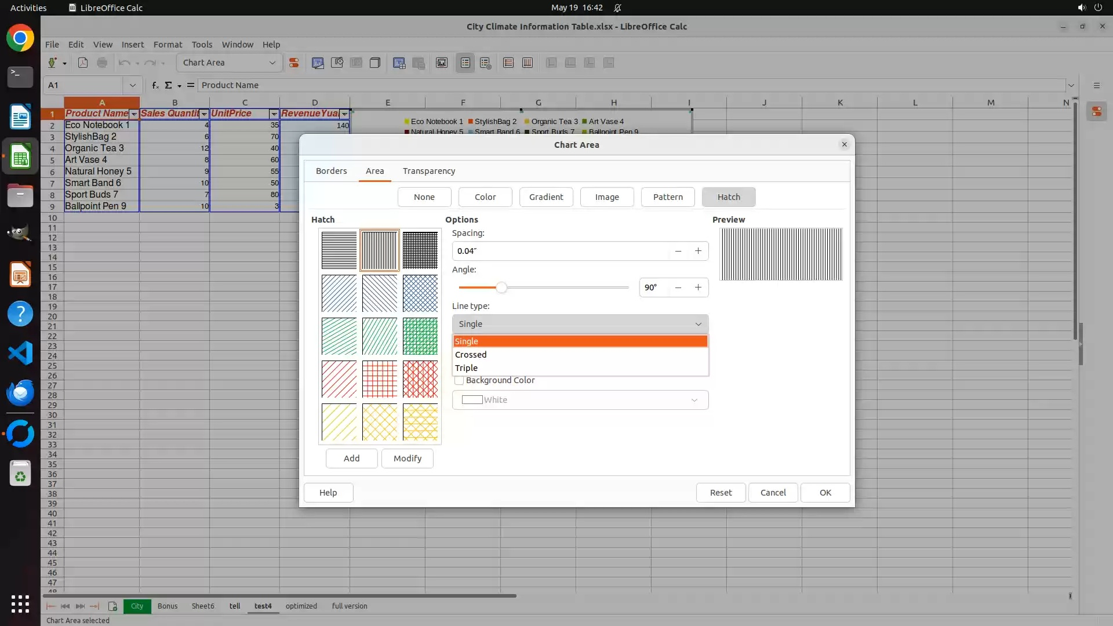Open Thunderbird mail from the dock
The height and width of the screenshot is (626, 1113).
pos(20,392)
